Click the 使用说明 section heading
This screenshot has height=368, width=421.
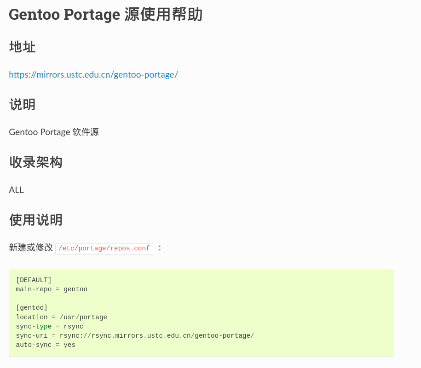[35, 220]
